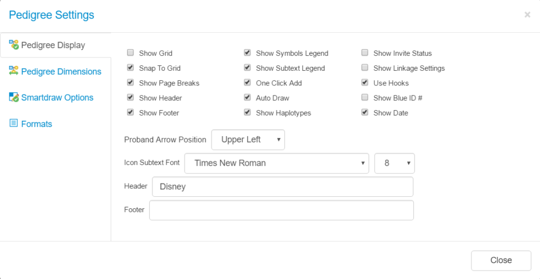Click the Pedigree Display tab icon
540x279 pixels.
coord(14,45)
